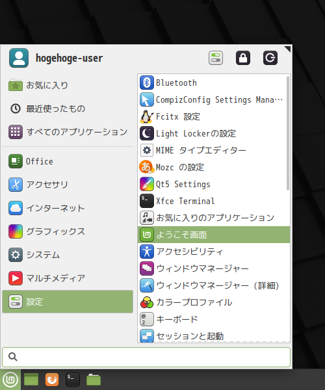Show すべてのアプリケーション category
This screenshot has height=390, width=325.
[68, 132]
